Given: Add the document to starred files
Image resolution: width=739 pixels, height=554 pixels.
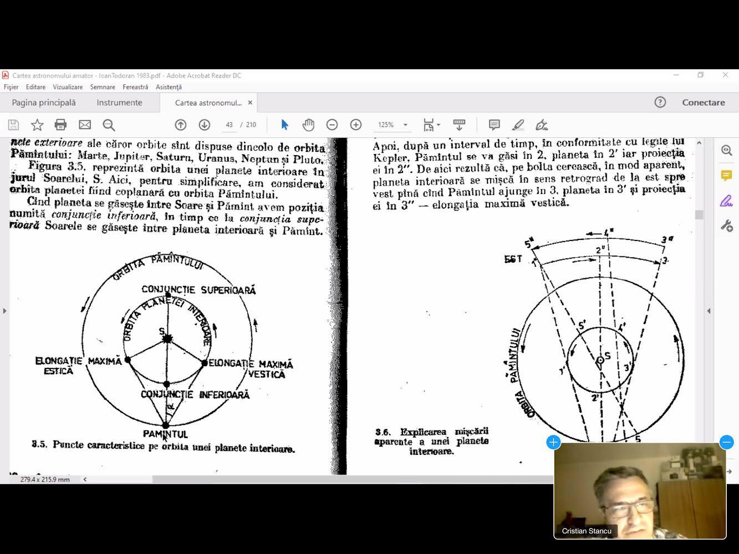Looking at the screenshot, I should (37, 125).
